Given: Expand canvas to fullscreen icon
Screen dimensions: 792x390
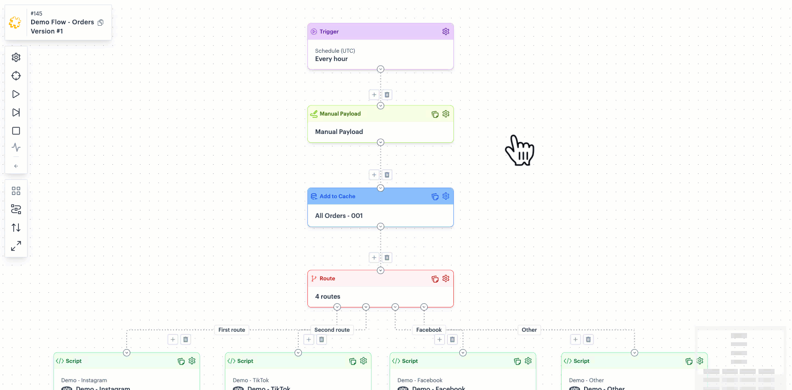Looking at the screenshot, I should [16, 246].
